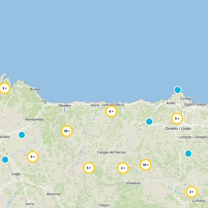Click the Foz town label
Screen dimensions: 208x208
[45, 101]
